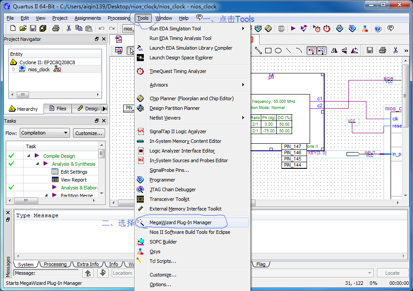Show more schematic toolbar items chevron
The width and height of the screenshot is (413, 291).
coord(406,51)
